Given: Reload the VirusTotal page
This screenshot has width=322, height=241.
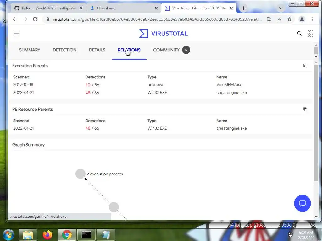Looking at the screenshot, I should click(x=35, y=19).
